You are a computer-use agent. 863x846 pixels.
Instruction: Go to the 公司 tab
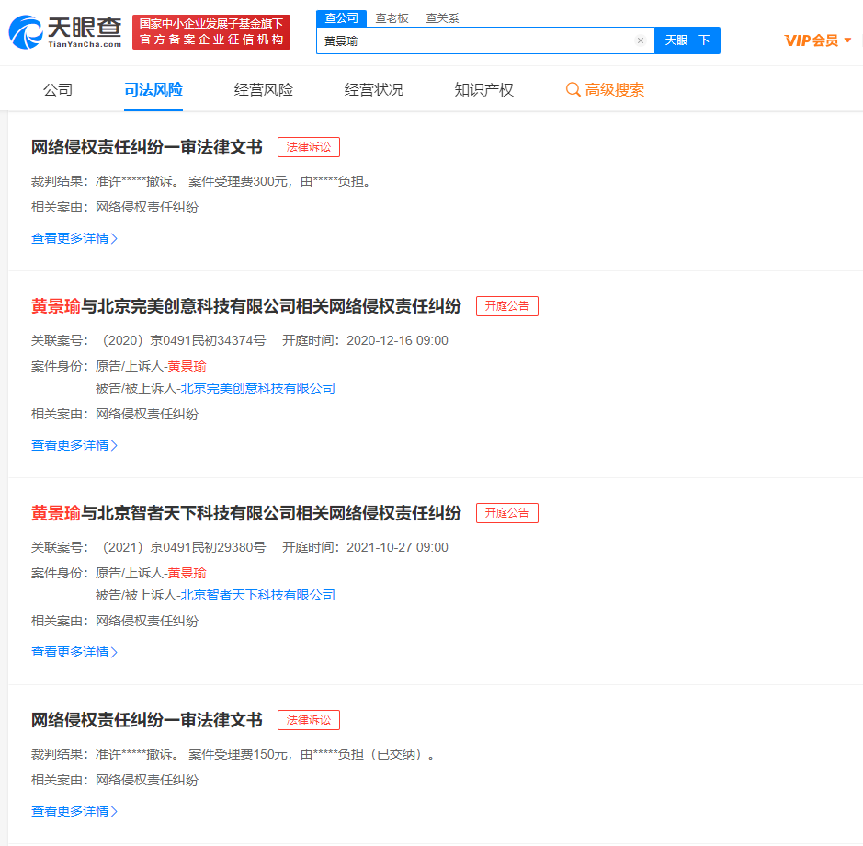tap(58, 90)
